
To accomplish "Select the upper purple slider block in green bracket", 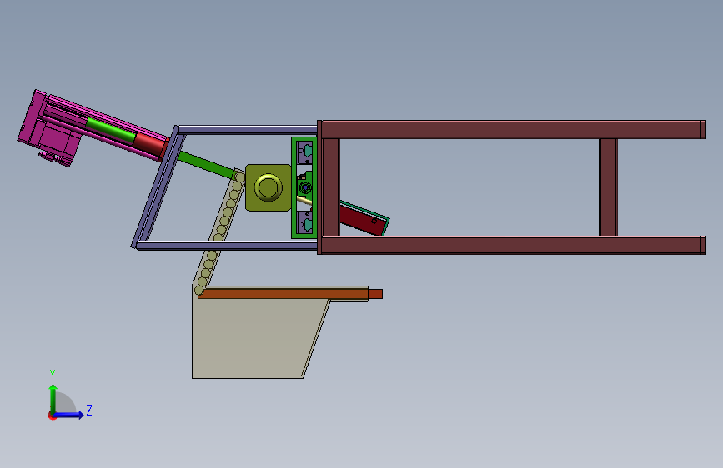I will 304,152.
